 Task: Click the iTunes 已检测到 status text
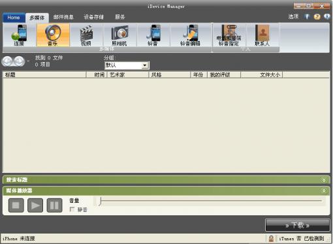click(x=302, y=239)
